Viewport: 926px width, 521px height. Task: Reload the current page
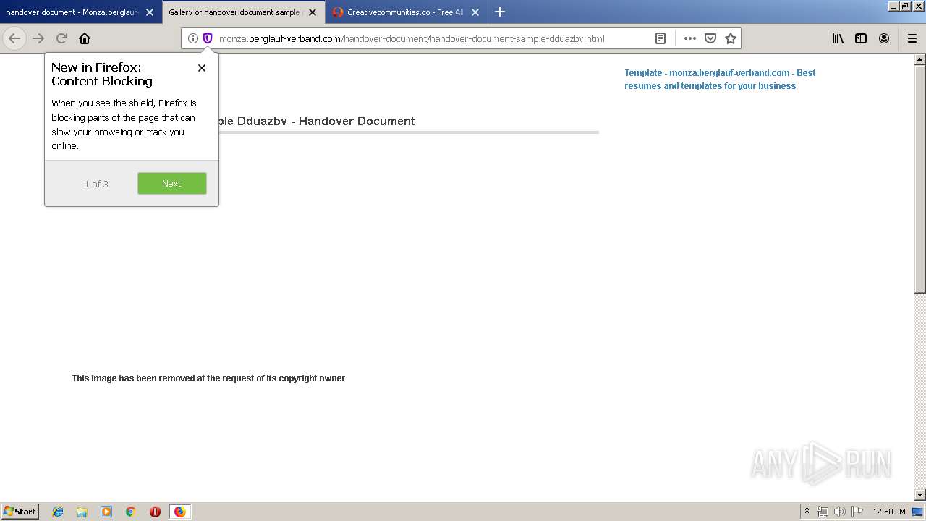coord(61,38)
